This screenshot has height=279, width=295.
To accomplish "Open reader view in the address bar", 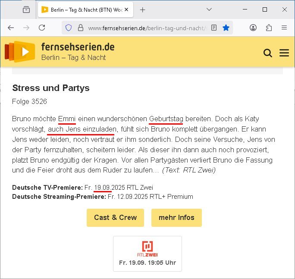I will coord(214,28).
